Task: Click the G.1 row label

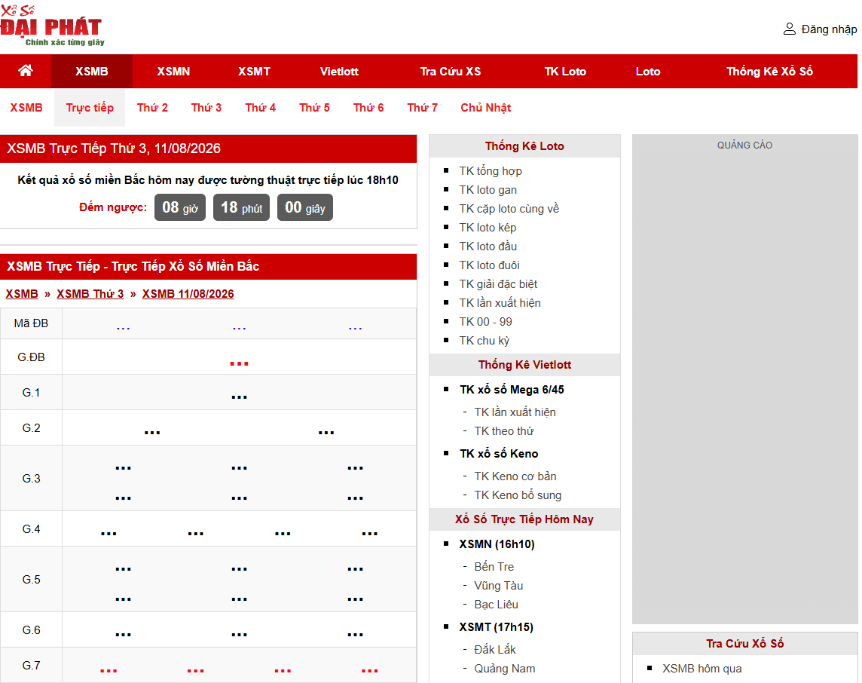Action: [x=31, y=393]
